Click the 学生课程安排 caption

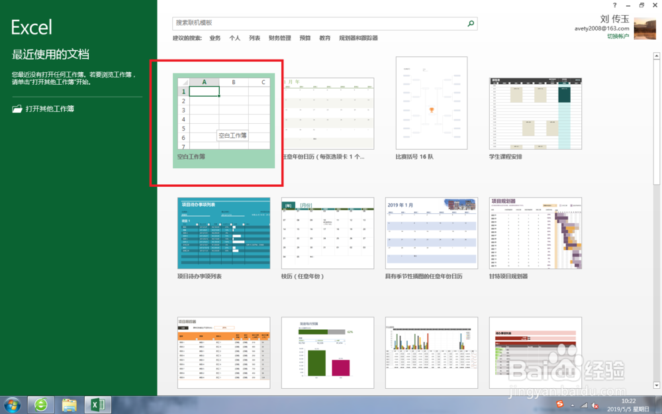coord(506,157)
